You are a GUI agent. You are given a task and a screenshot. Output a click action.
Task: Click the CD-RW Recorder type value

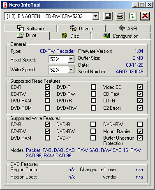point(57,51)
